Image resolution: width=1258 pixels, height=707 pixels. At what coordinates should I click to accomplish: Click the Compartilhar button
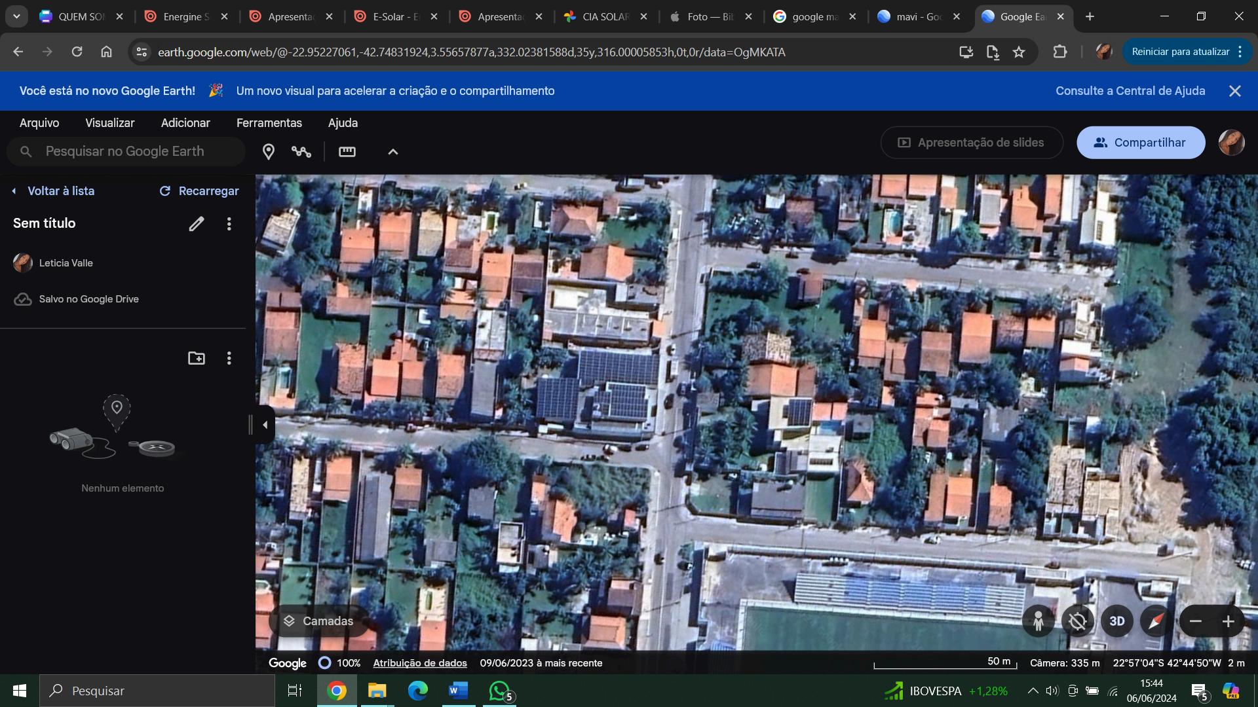click(1140, 143)
